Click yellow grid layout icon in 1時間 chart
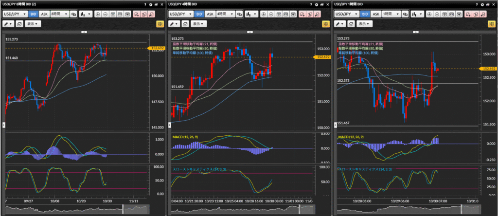The height and width of the screenshot is (216, 498). (x=491, y=23)
